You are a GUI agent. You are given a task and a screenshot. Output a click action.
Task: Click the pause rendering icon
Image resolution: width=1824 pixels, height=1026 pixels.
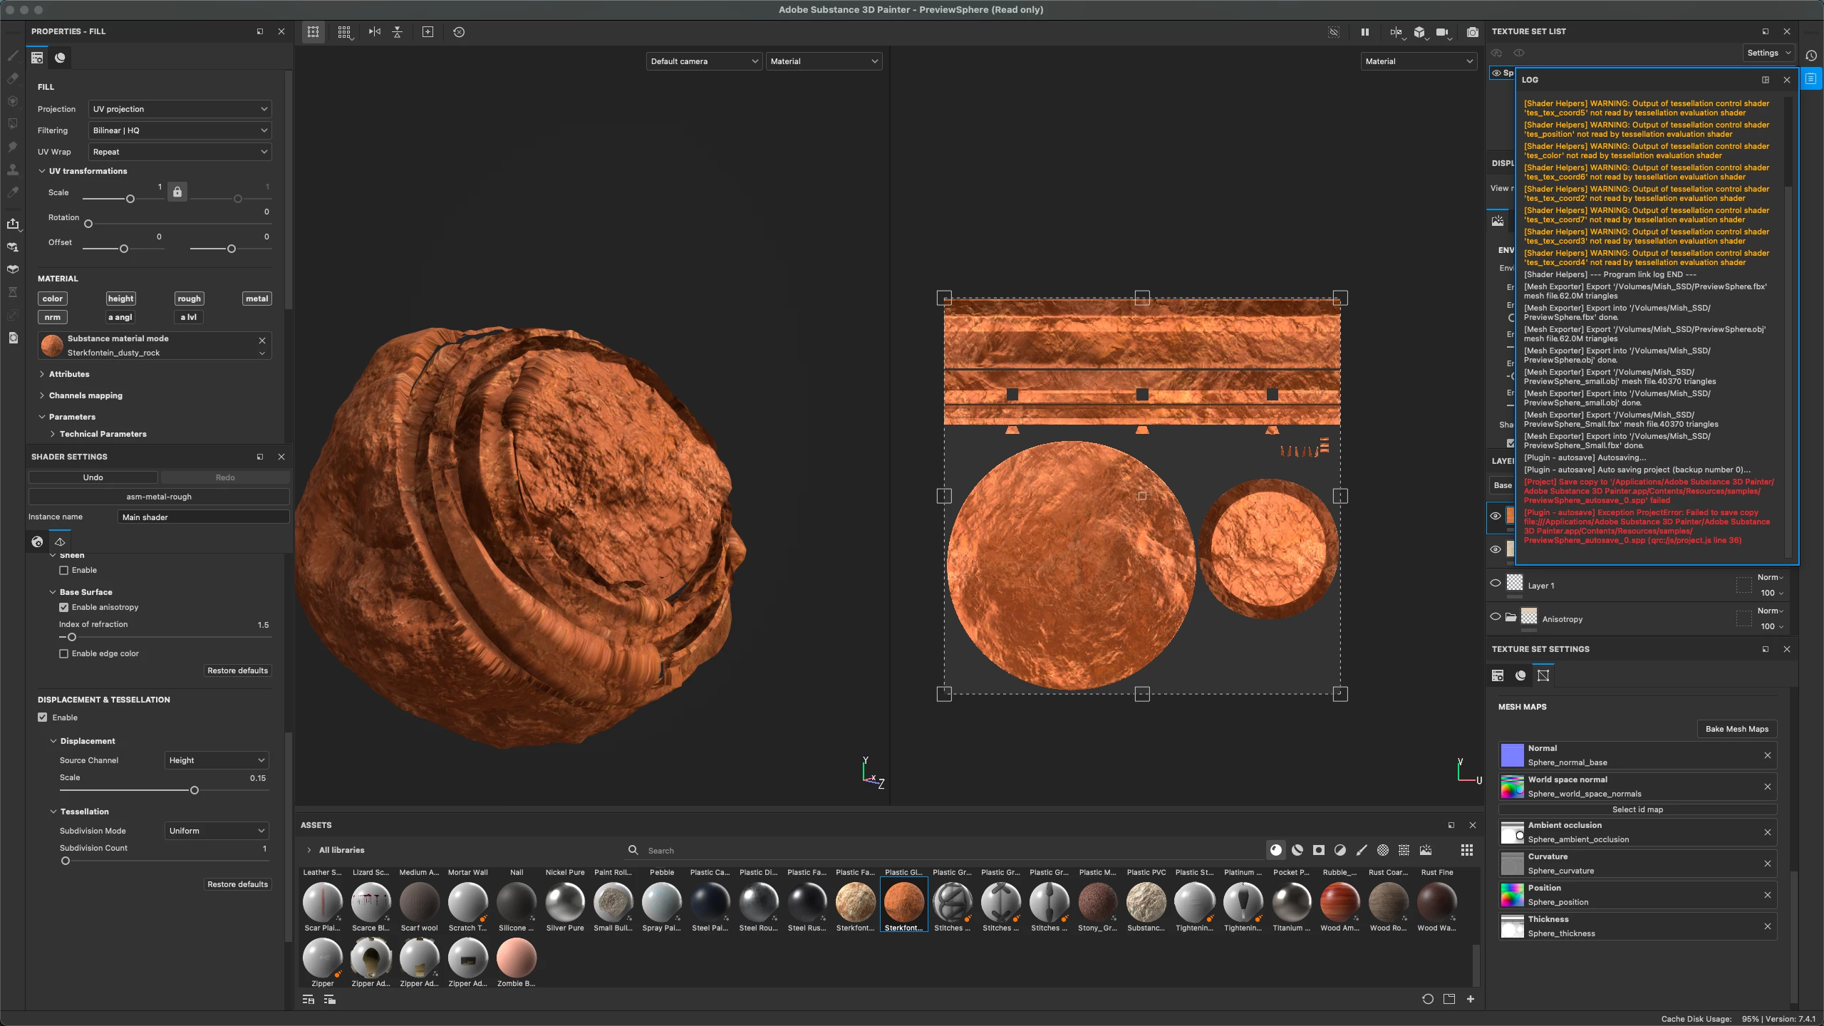point(1364,32)
